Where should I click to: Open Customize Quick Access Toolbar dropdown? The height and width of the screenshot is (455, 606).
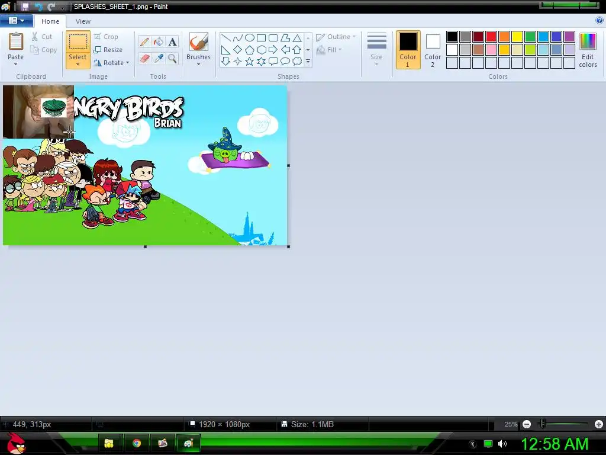pos(62,7)
